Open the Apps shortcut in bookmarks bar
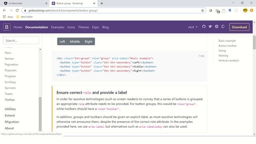256x144 pixels. pos(8,17)
